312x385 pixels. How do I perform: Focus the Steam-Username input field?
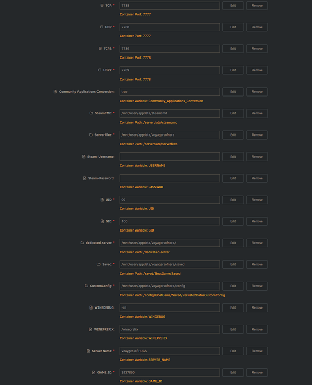point(170,157)
